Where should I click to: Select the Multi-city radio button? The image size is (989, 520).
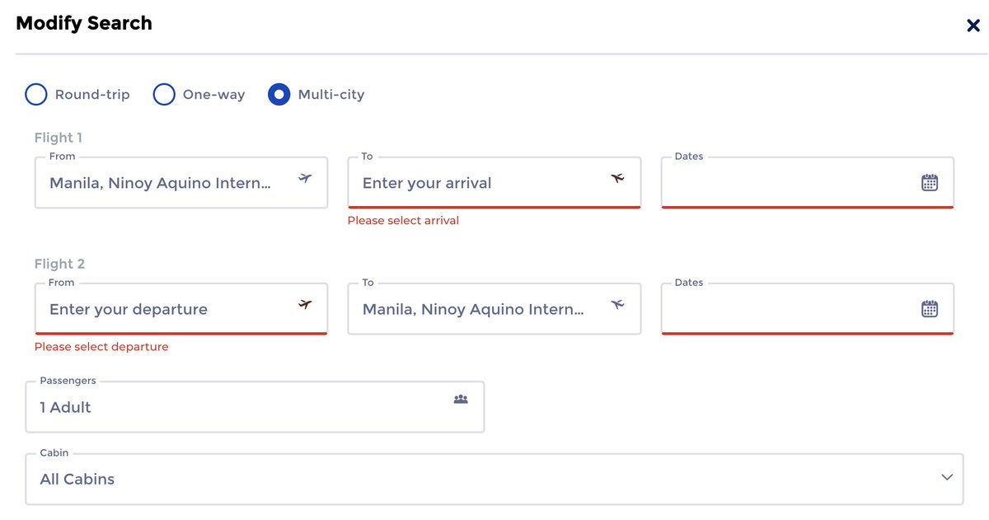279,95
